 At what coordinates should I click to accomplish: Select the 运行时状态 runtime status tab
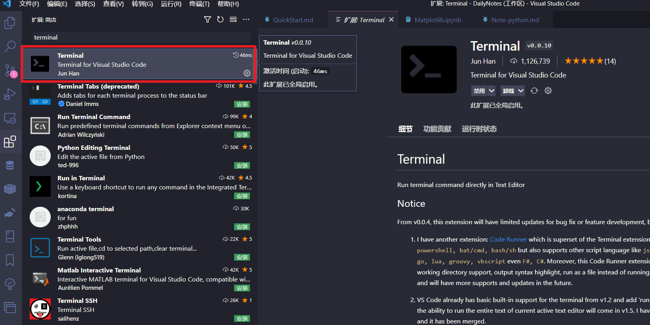point(479,129)
